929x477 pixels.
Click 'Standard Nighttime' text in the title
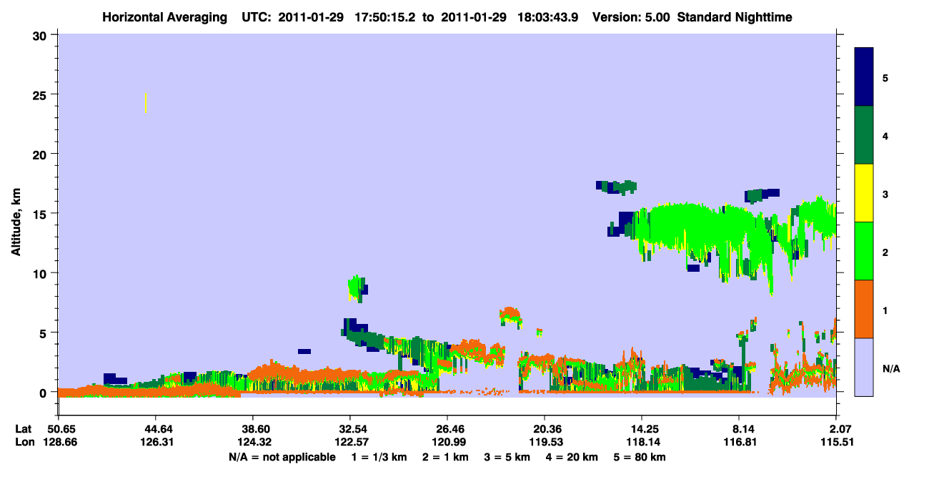(735, 16)
